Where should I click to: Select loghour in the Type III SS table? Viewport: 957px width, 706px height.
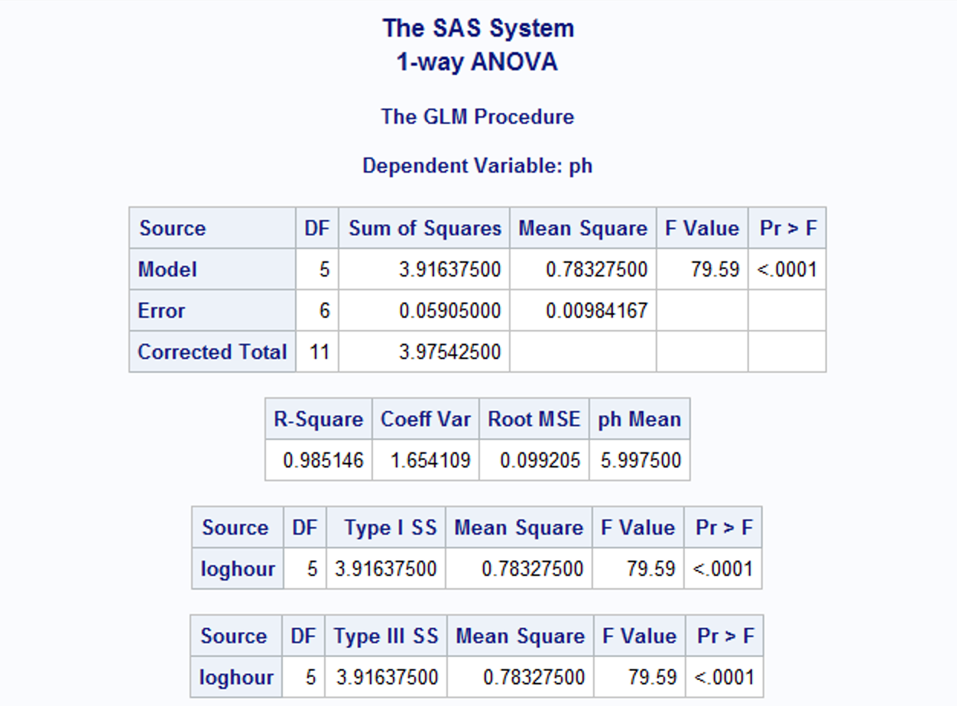[236, 678]
